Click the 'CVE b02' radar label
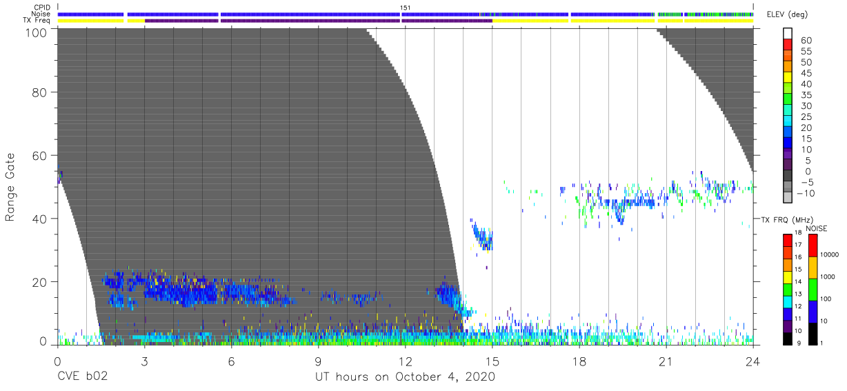Image resolution: width=847 pixels, height=391 pixels. [x=82, y=377]
